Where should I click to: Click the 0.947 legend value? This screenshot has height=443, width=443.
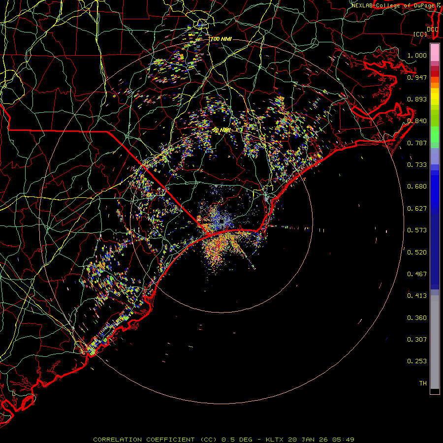[417, 77]
